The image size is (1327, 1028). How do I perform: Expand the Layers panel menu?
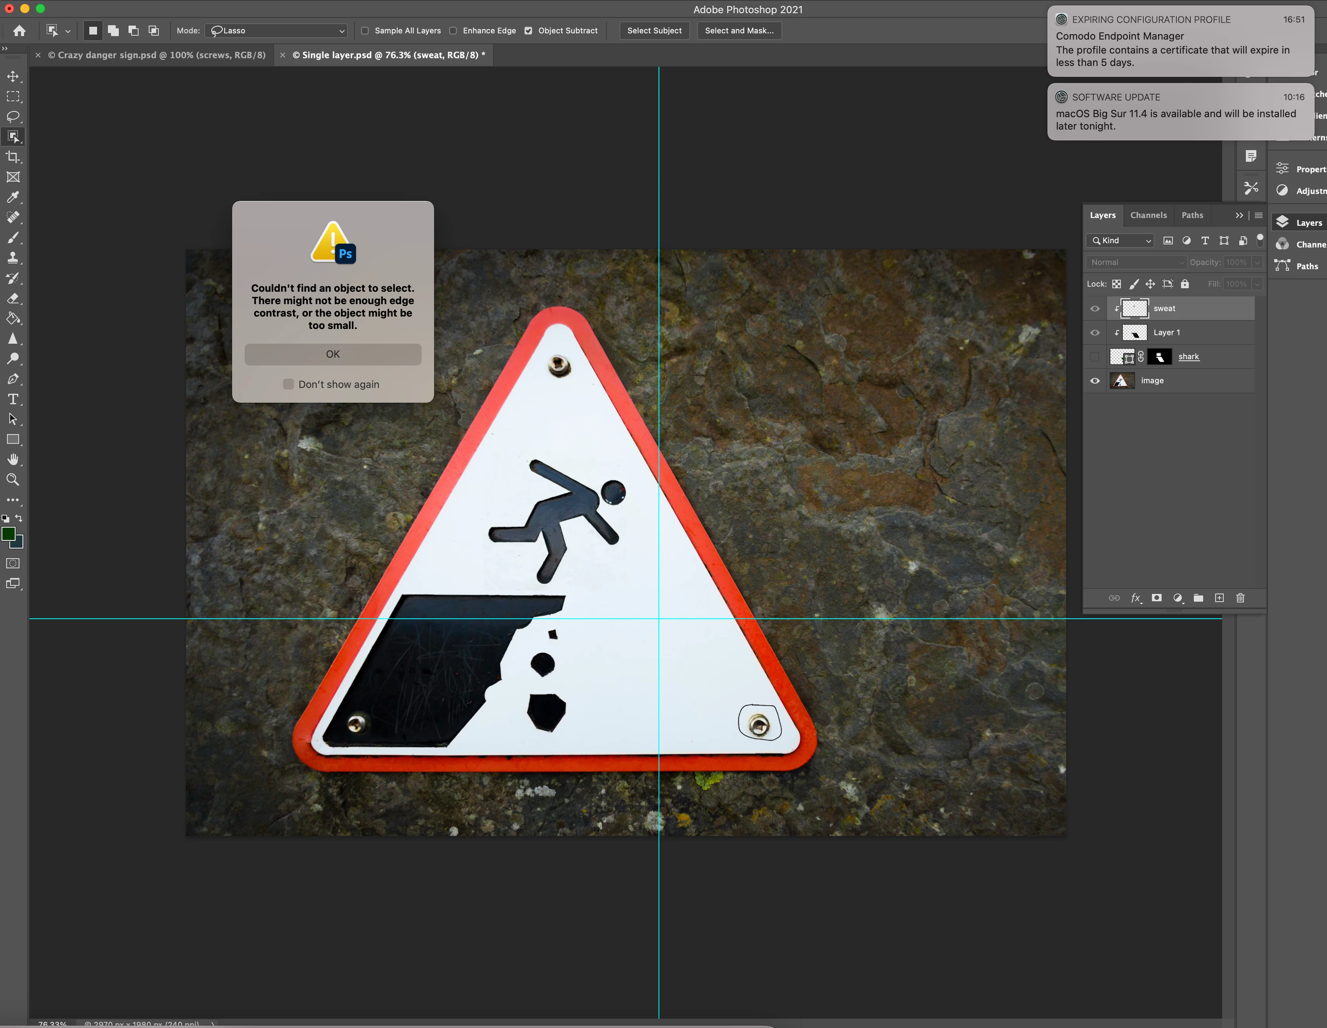click(1258, 216)
